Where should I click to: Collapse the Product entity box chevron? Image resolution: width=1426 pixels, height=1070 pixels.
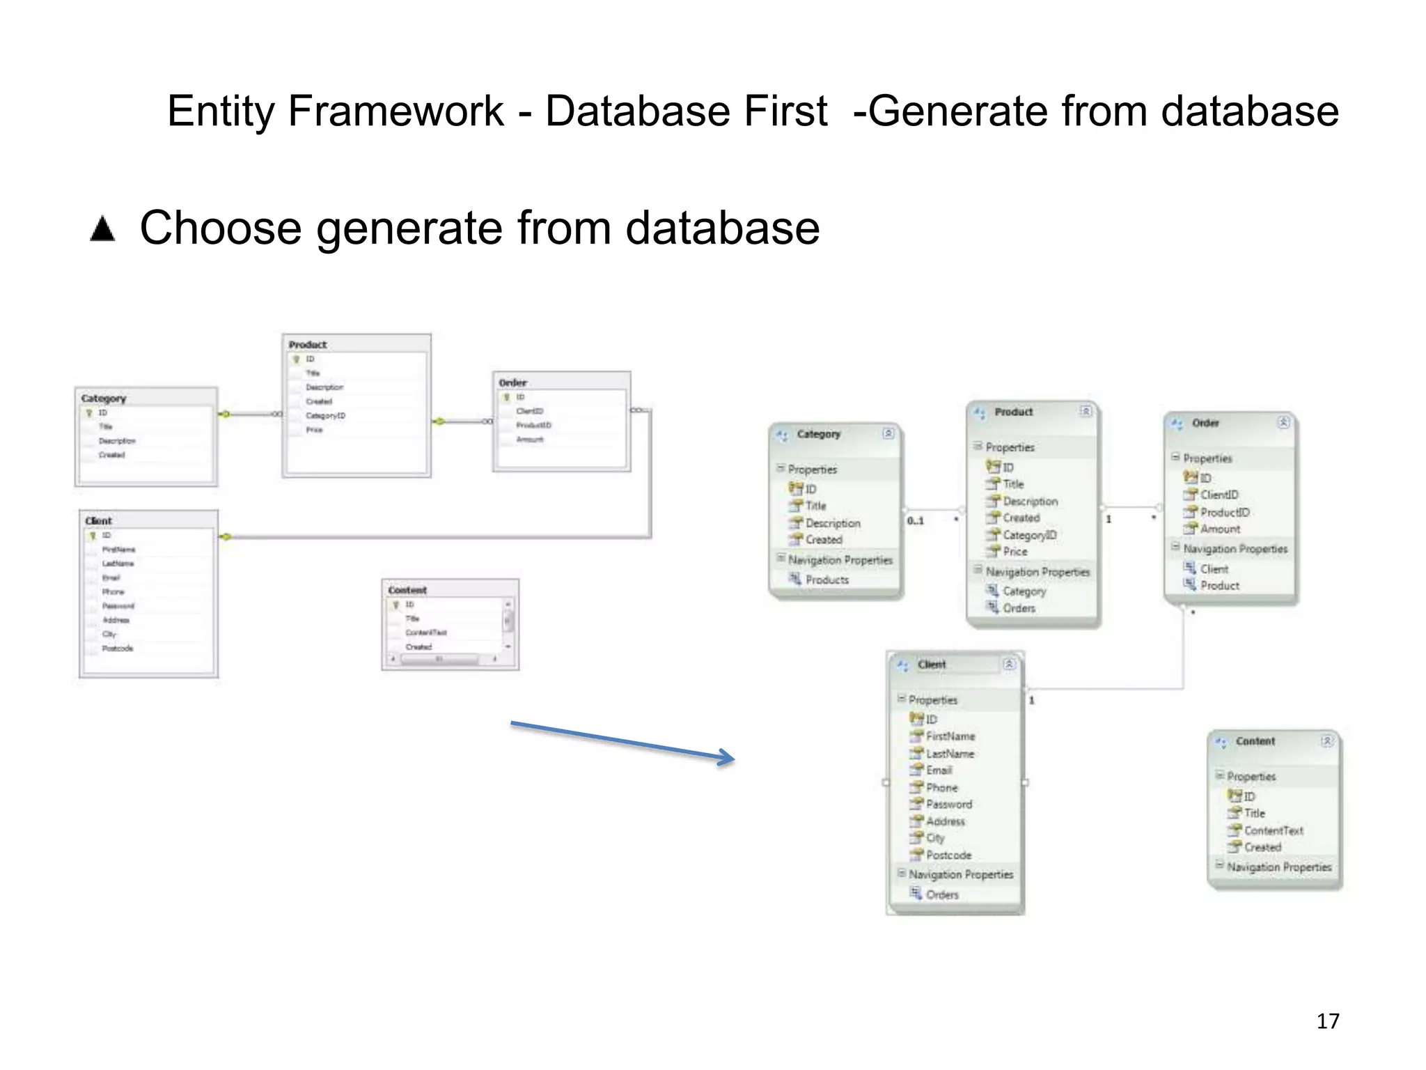tap(1086, 412)
